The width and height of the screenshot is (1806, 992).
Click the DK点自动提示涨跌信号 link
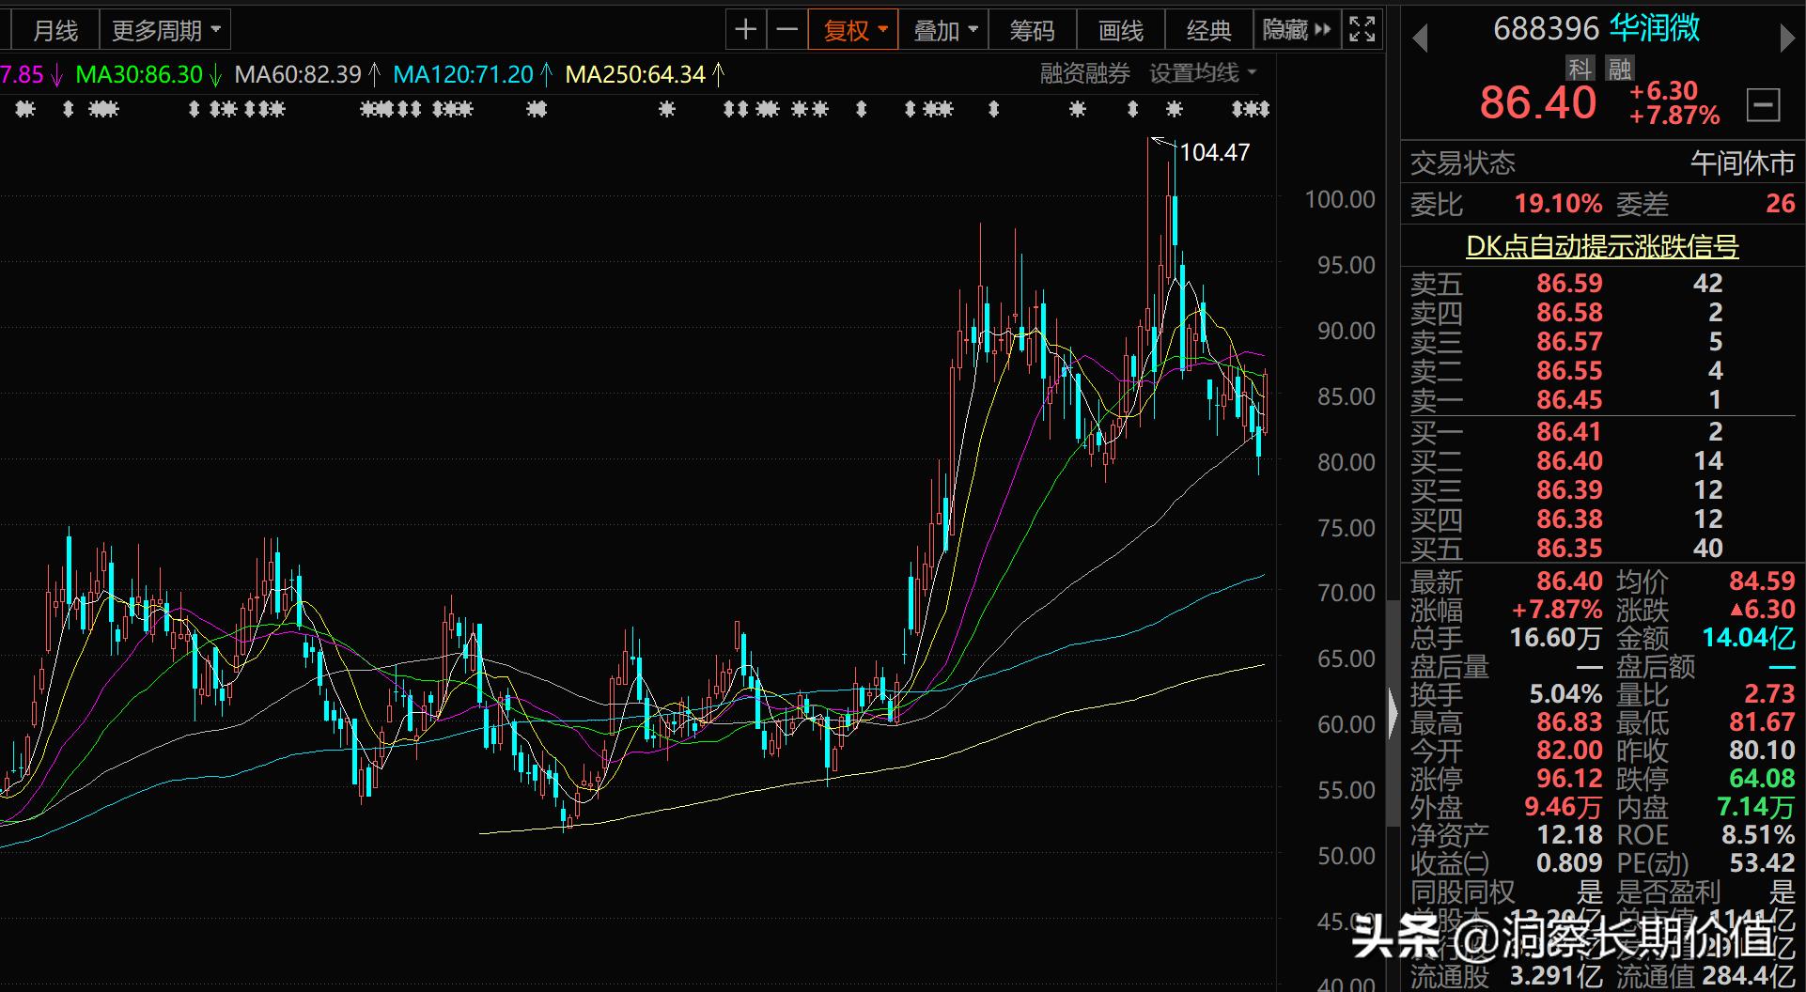pos(1603,246)
